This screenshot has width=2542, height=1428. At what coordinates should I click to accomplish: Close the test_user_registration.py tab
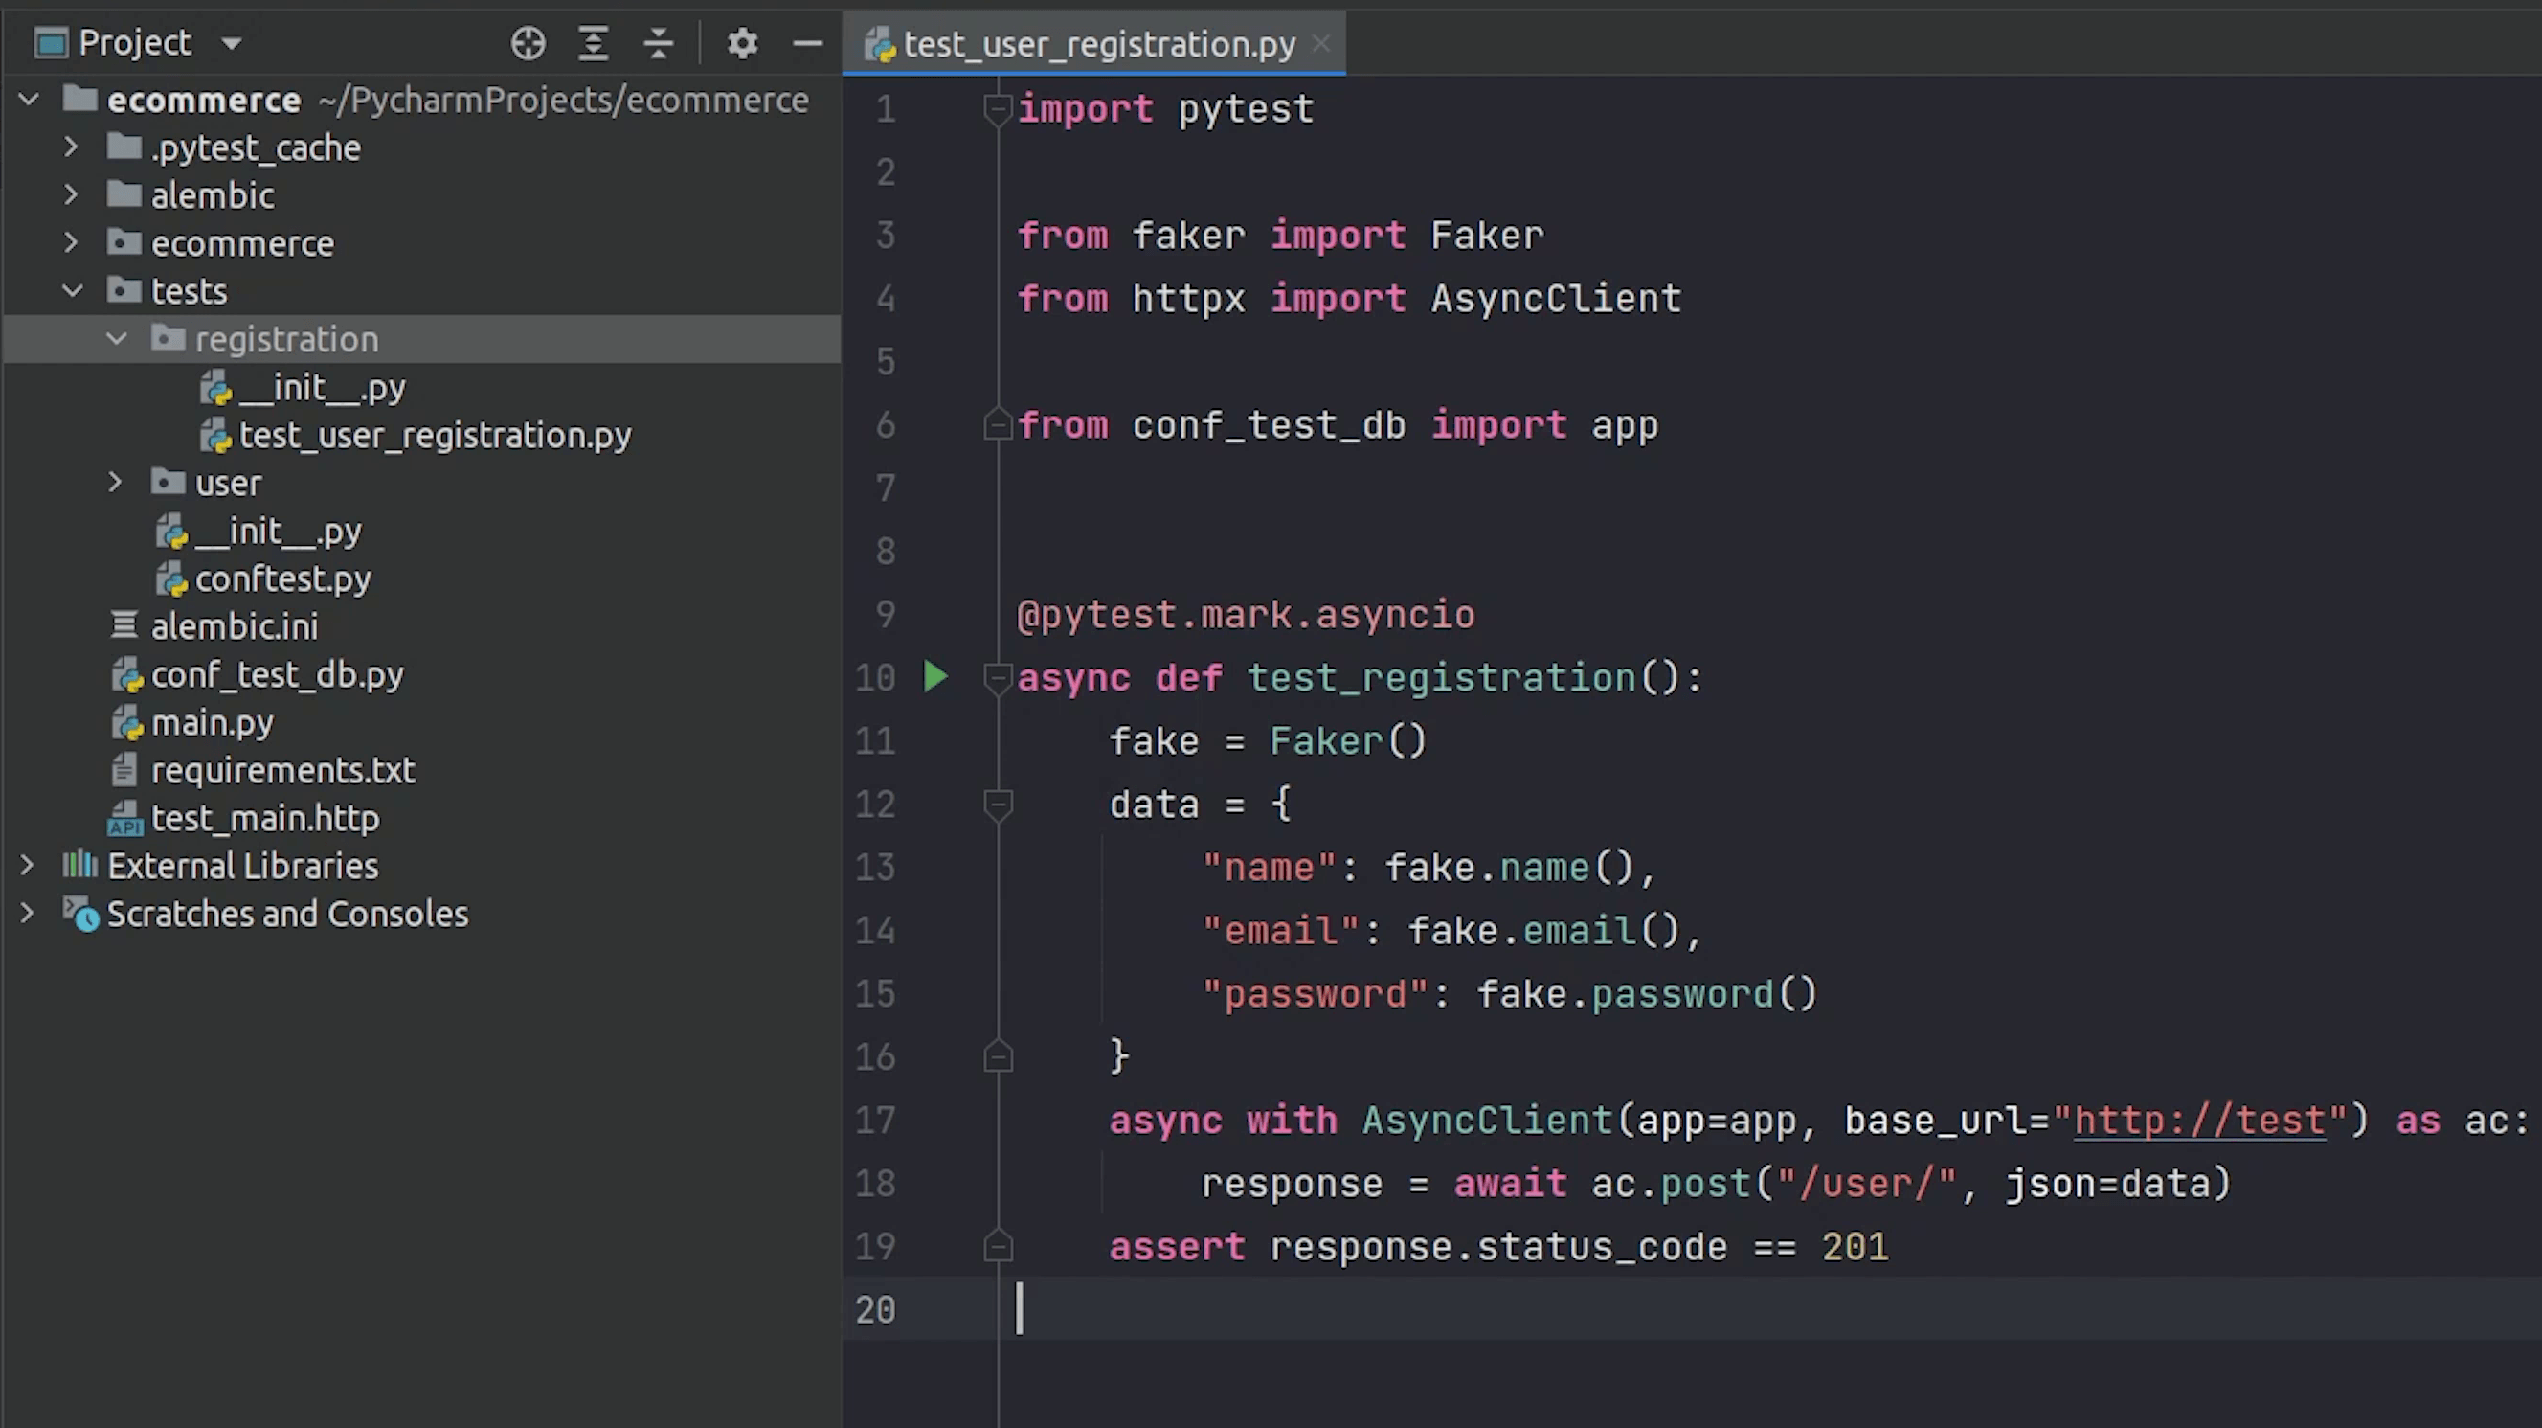click(1321, 44)
